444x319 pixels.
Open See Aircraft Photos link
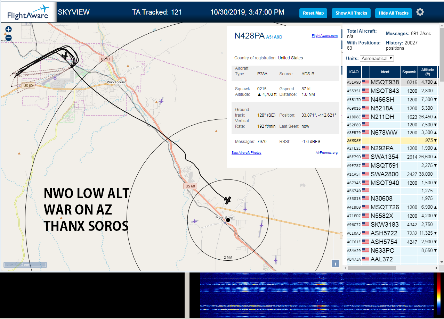pyautogui.click(x=247, y=153)
